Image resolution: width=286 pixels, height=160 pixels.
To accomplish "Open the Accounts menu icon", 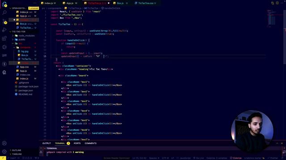I will pos(4,143).
